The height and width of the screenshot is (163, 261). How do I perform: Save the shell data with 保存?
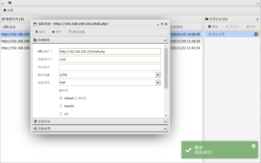click(x=40, y=32)
